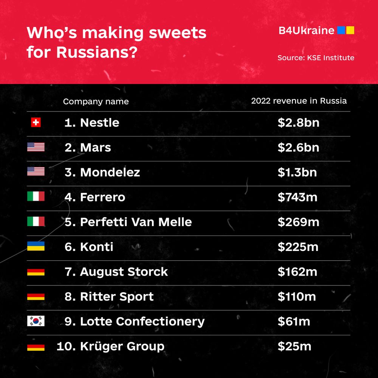Click the "Who's making sweets for Russians?" title
The height and width of the screenshot is (378, 378).
(x=116, y=42)
